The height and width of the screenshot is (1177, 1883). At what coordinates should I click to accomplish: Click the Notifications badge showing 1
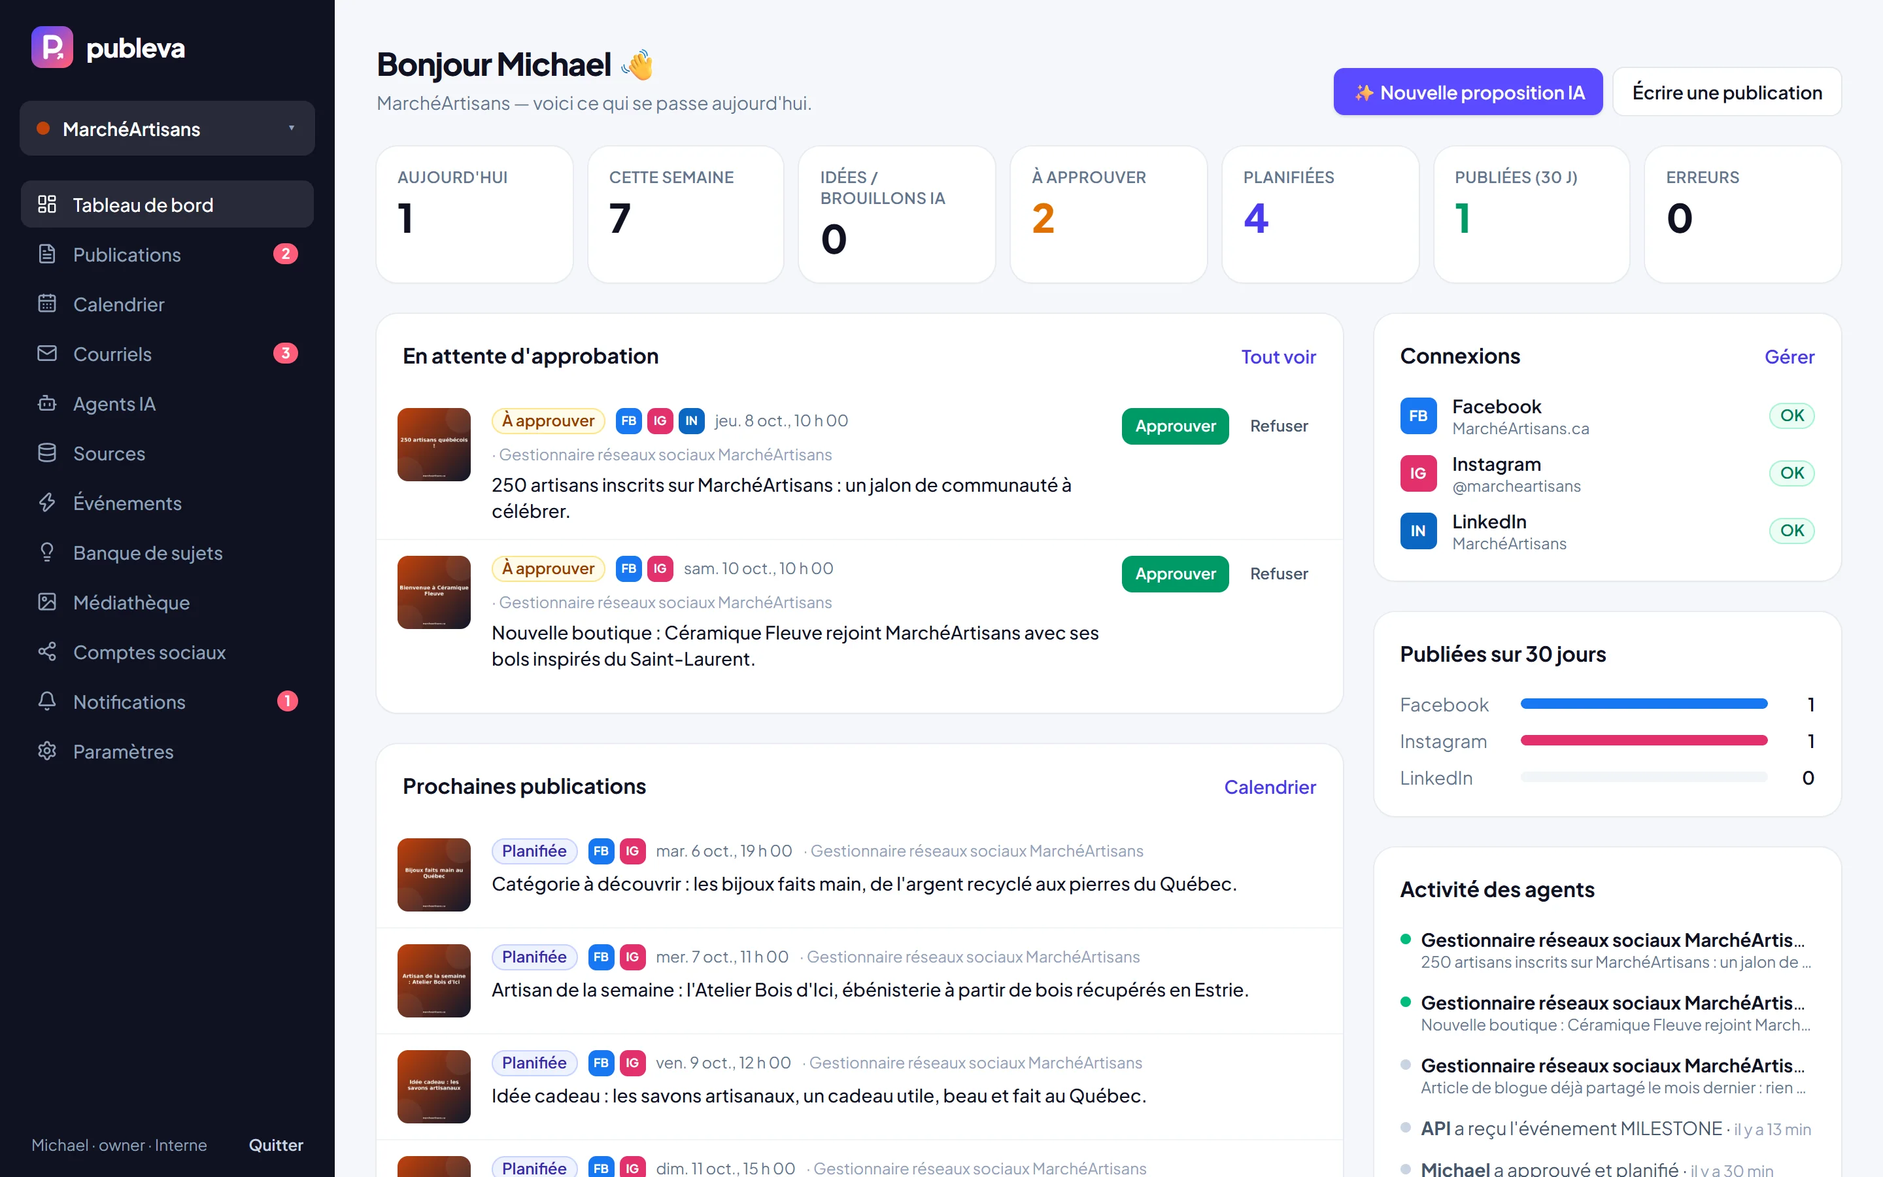coord(287,702)
